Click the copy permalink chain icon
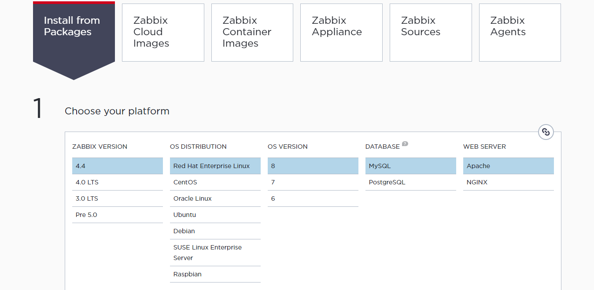Screen dimensions: 594x290 546,132
